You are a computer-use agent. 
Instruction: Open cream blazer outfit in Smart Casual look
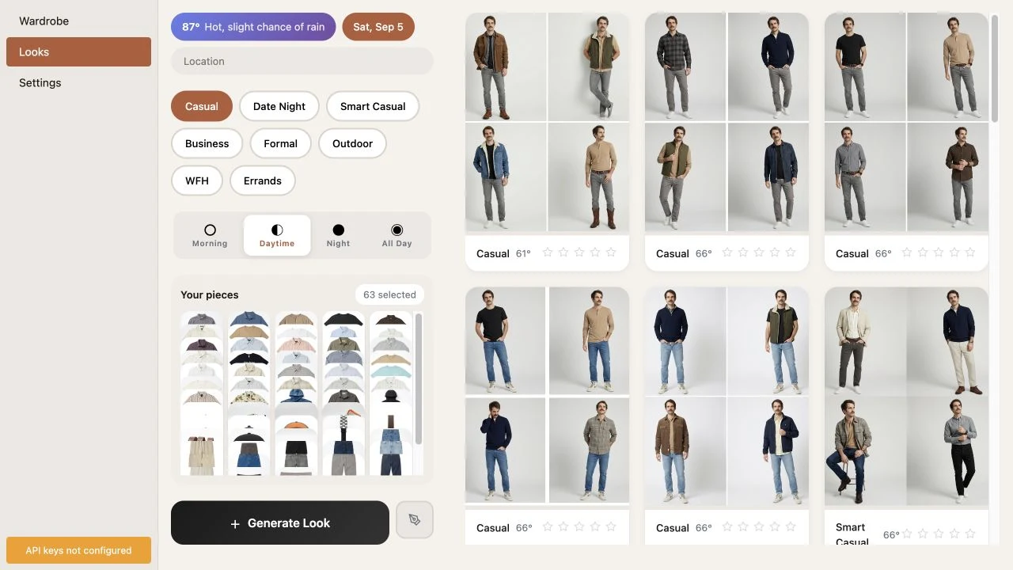pos(865,341)
